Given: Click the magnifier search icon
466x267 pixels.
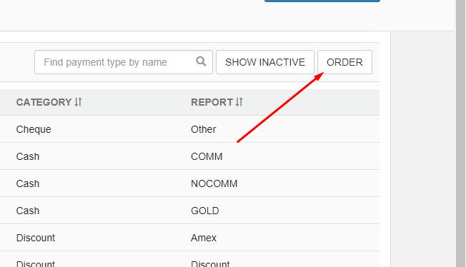Looking at the screenshot, I should 202,61.
